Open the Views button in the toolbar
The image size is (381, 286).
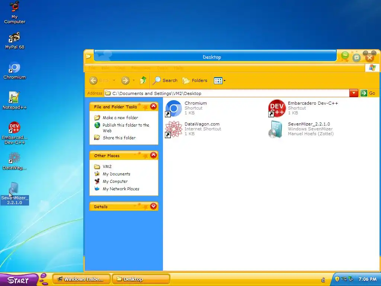[x=218, y=80]
